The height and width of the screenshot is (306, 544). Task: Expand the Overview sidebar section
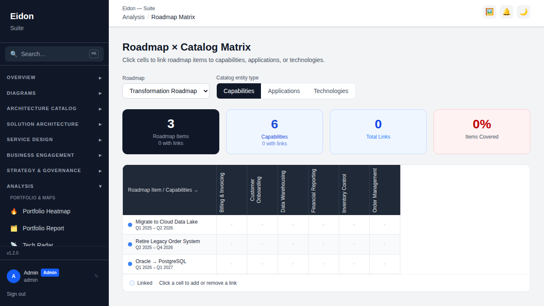point(54,78)
